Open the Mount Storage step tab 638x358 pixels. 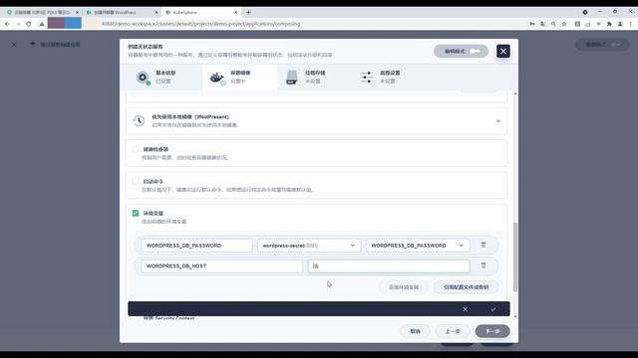coord(314,77)
